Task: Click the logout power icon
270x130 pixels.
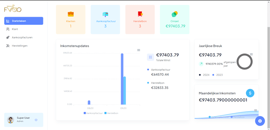Action: [36, 120]
